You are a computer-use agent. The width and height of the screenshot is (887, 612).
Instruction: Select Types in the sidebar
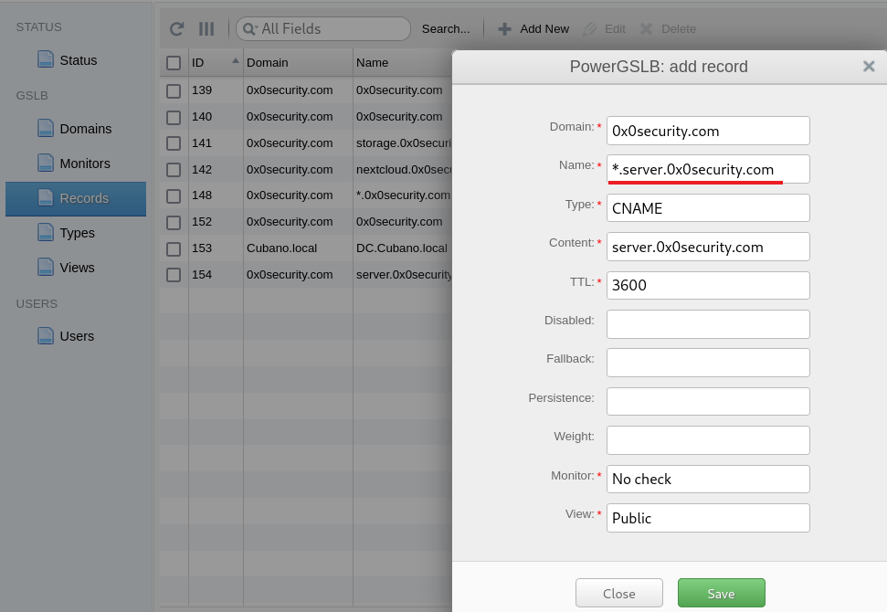click(77, 233)
